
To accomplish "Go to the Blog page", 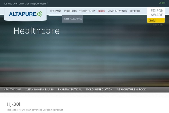I will tap(101, 11).
